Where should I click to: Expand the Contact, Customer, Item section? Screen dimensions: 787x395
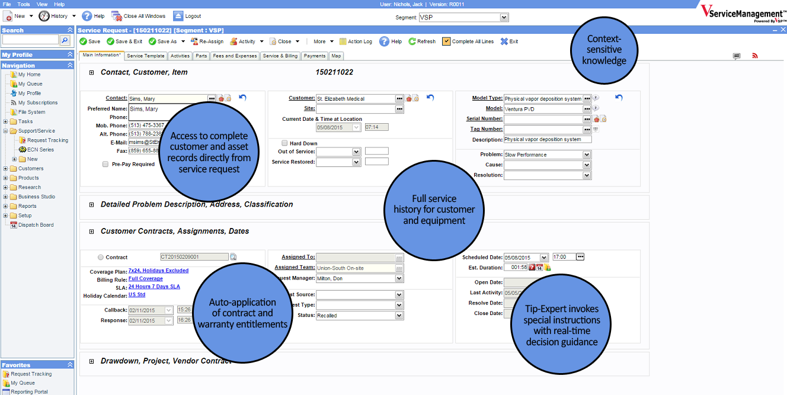coord(92,73)
